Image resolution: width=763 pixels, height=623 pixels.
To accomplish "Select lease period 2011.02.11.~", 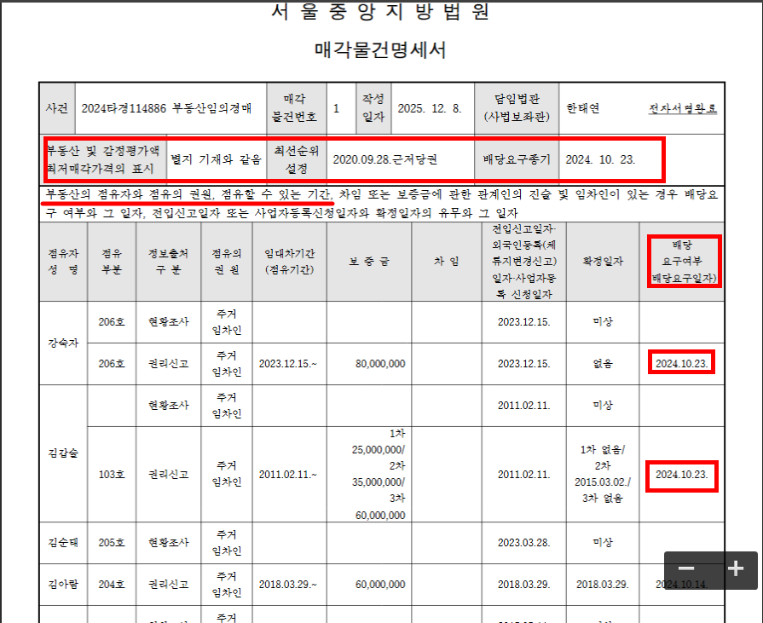I will (287, 474).
